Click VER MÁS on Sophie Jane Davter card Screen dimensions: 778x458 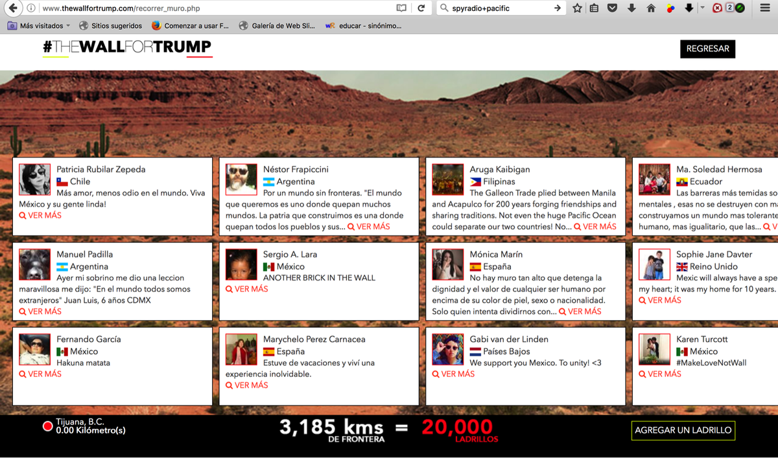point(660,301)
